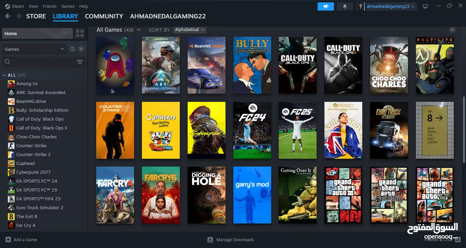Viewport: 466px width, 248px height.
Task: Go back with the left arrow button
Action: [x=8, y=16]
